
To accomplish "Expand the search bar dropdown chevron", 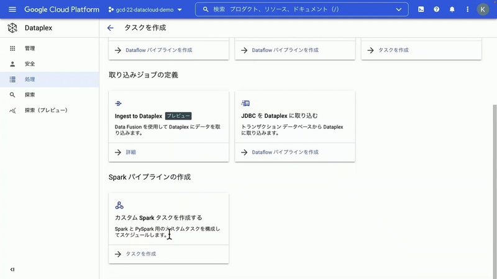I will pos(399,9).
